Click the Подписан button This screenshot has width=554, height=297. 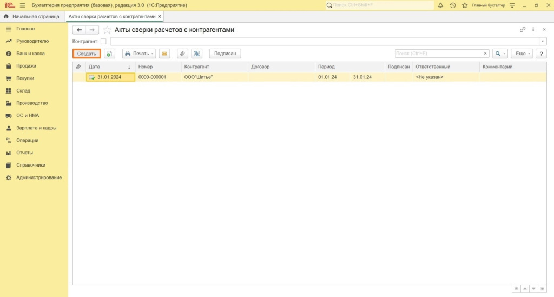(x=225, y=54)
